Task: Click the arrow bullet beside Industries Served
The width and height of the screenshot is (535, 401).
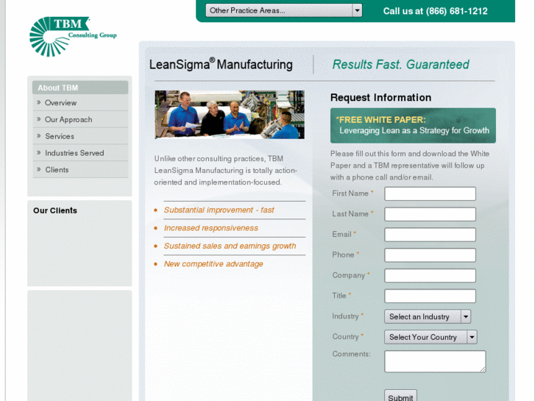Action: (x=38, y=152)
